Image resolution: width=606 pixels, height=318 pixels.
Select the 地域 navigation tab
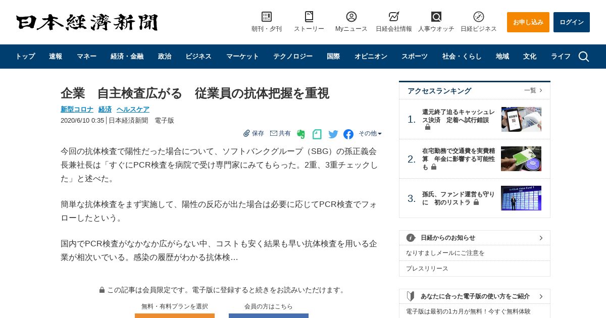(x=502, y=57)
